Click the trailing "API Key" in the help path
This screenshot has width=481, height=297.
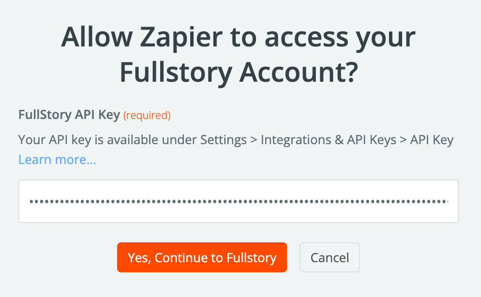coord(432,140)
